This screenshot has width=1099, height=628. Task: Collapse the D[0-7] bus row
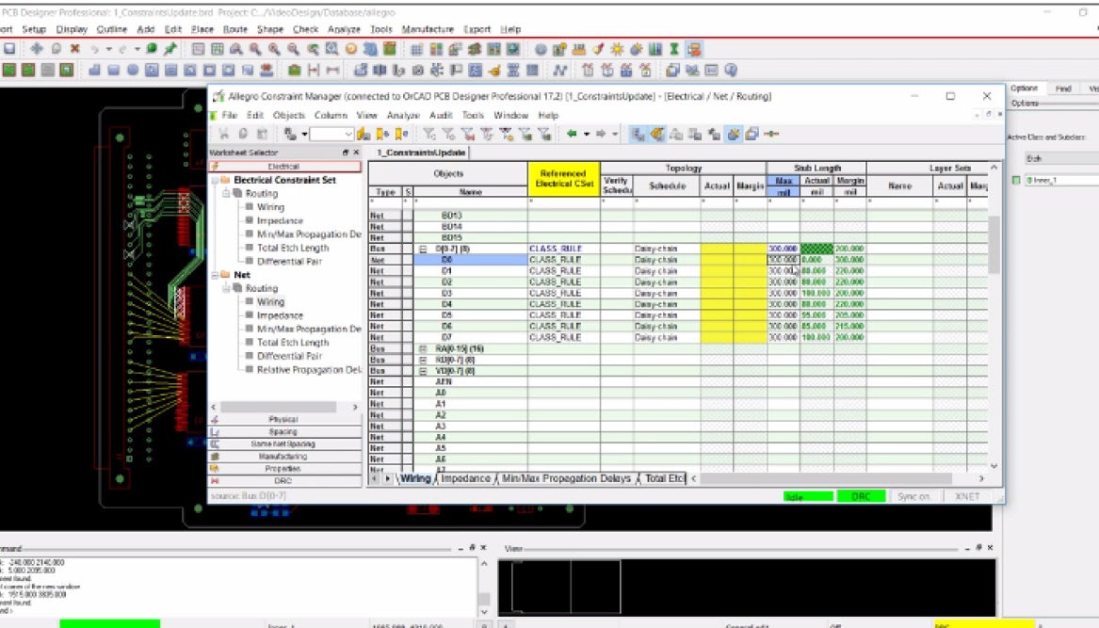coord(423,249)
